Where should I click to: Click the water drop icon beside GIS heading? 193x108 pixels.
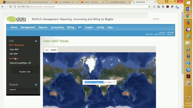(x=36, y=41)
